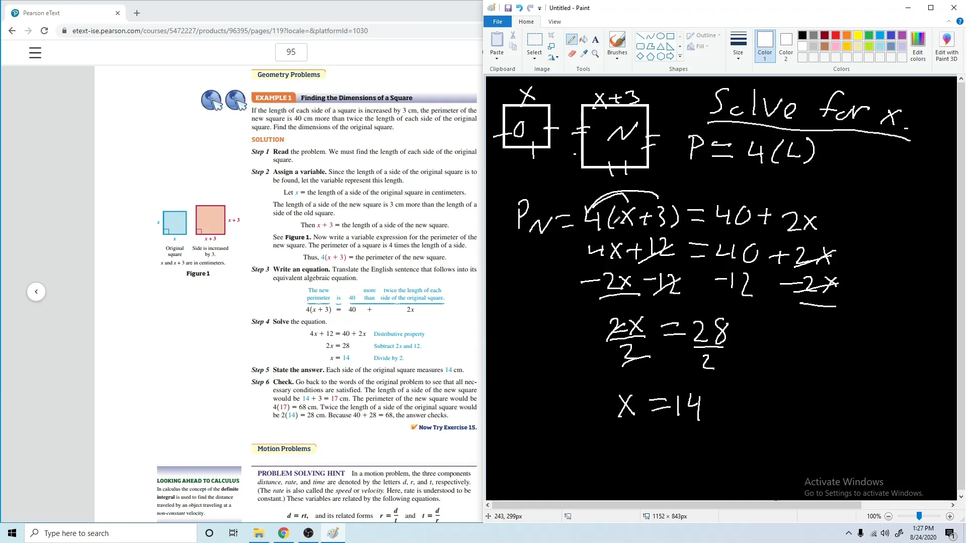The image size is (966, 543).
Task: Click the Paint zoom slider handle
Action: point(919,516)
